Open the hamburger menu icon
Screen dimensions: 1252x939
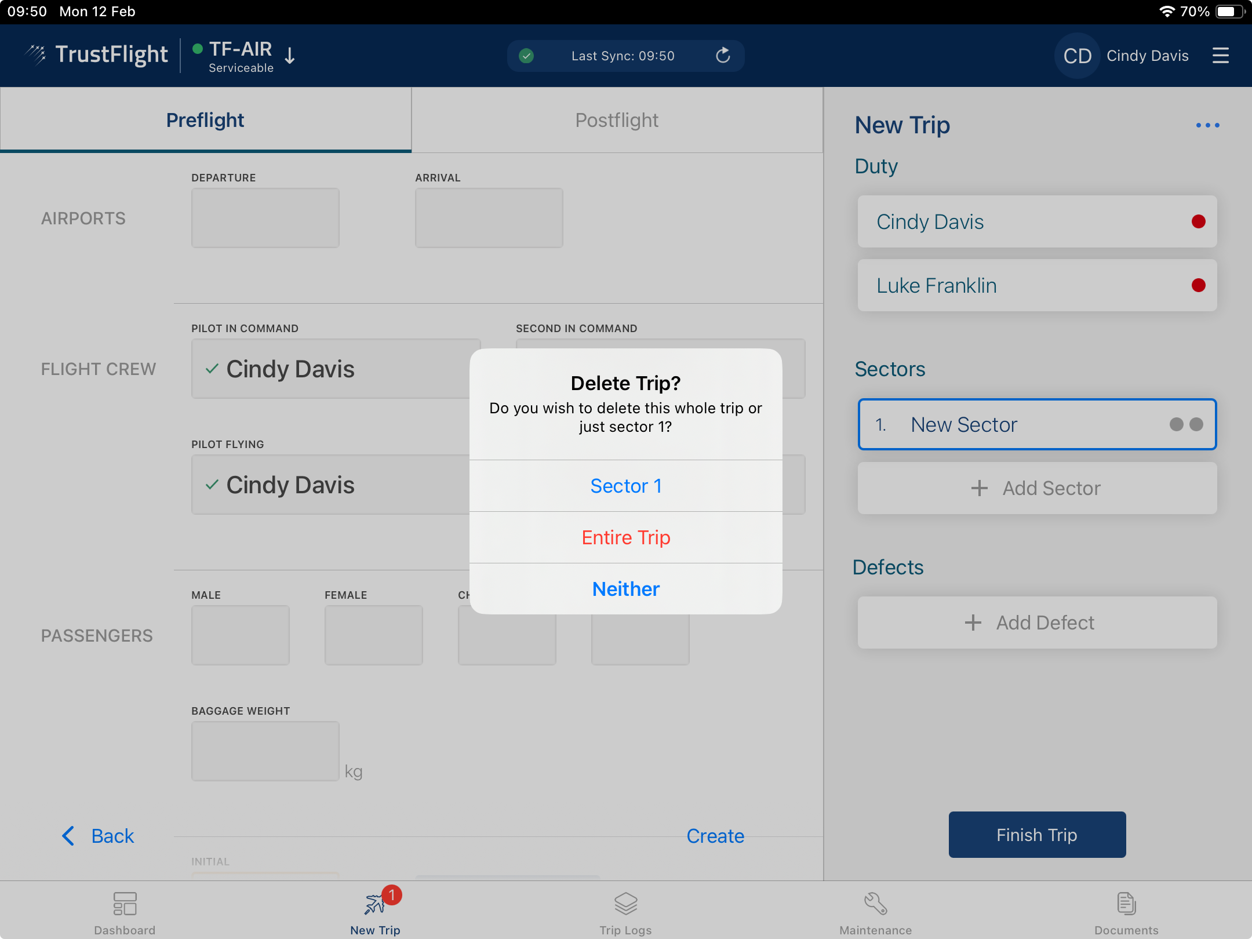1220,56
